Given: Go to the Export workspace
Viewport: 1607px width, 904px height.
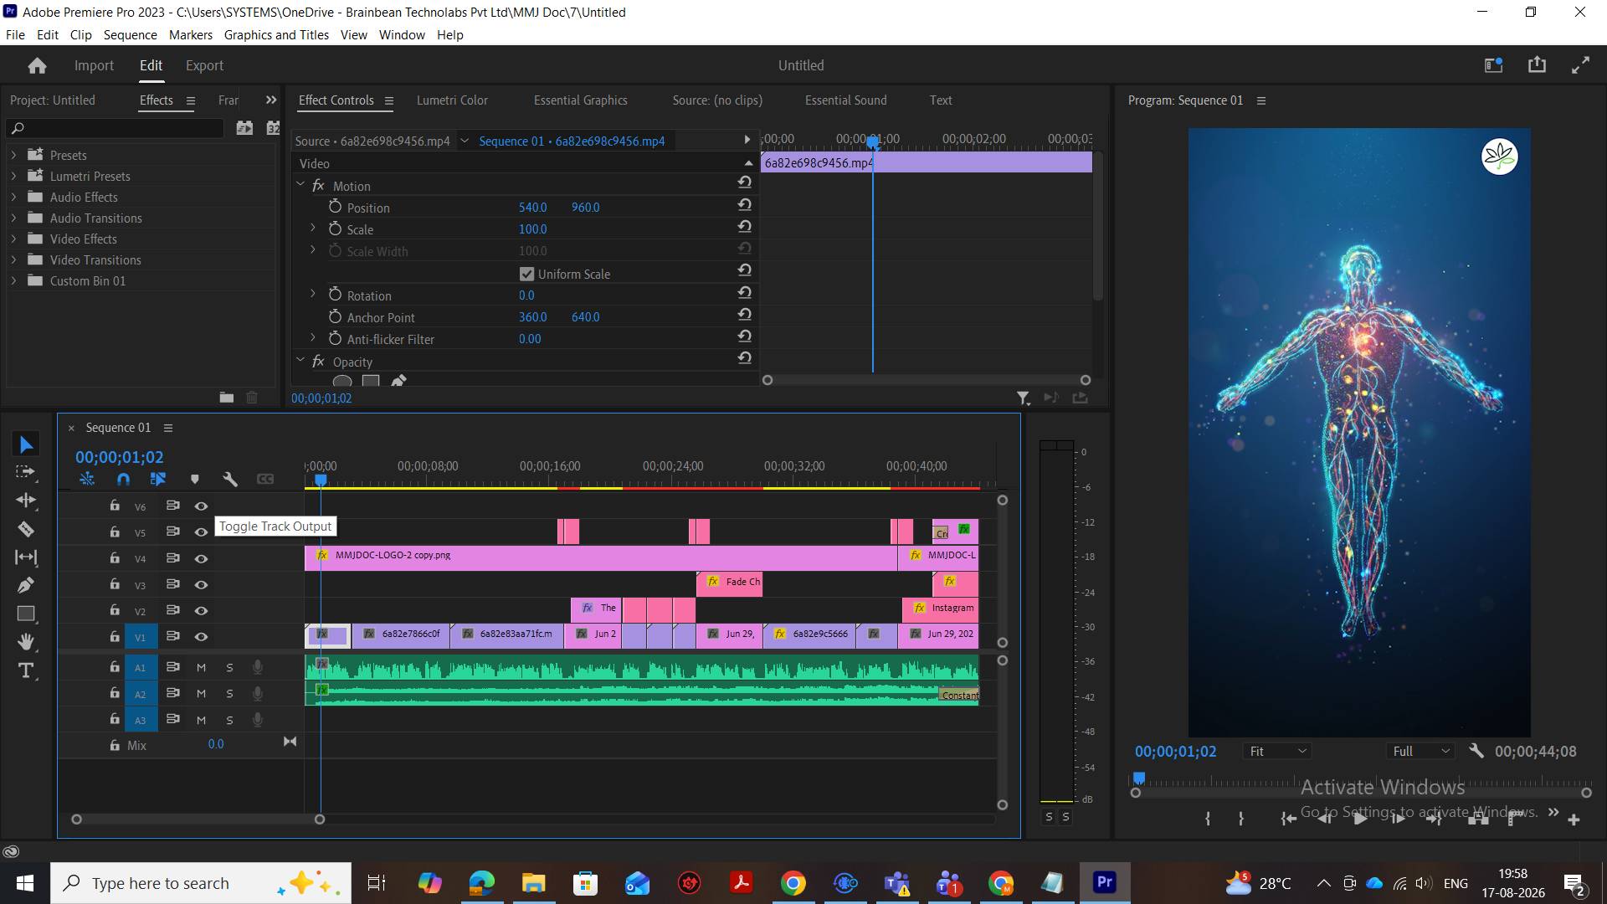Looking at the screenshot, I should 204,65.
